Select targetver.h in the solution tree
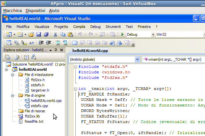This screenshot has height=136, width=205. pyautogui.click(x=40, y=90)
